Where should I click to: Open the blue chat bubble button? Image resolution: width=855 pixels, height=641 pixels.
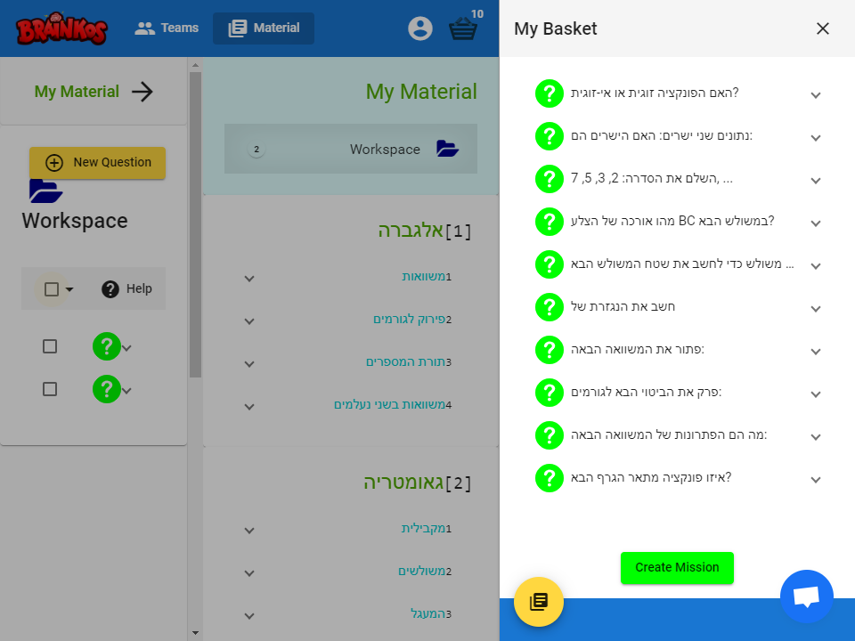pyautogui.click(x=807, y=596)
